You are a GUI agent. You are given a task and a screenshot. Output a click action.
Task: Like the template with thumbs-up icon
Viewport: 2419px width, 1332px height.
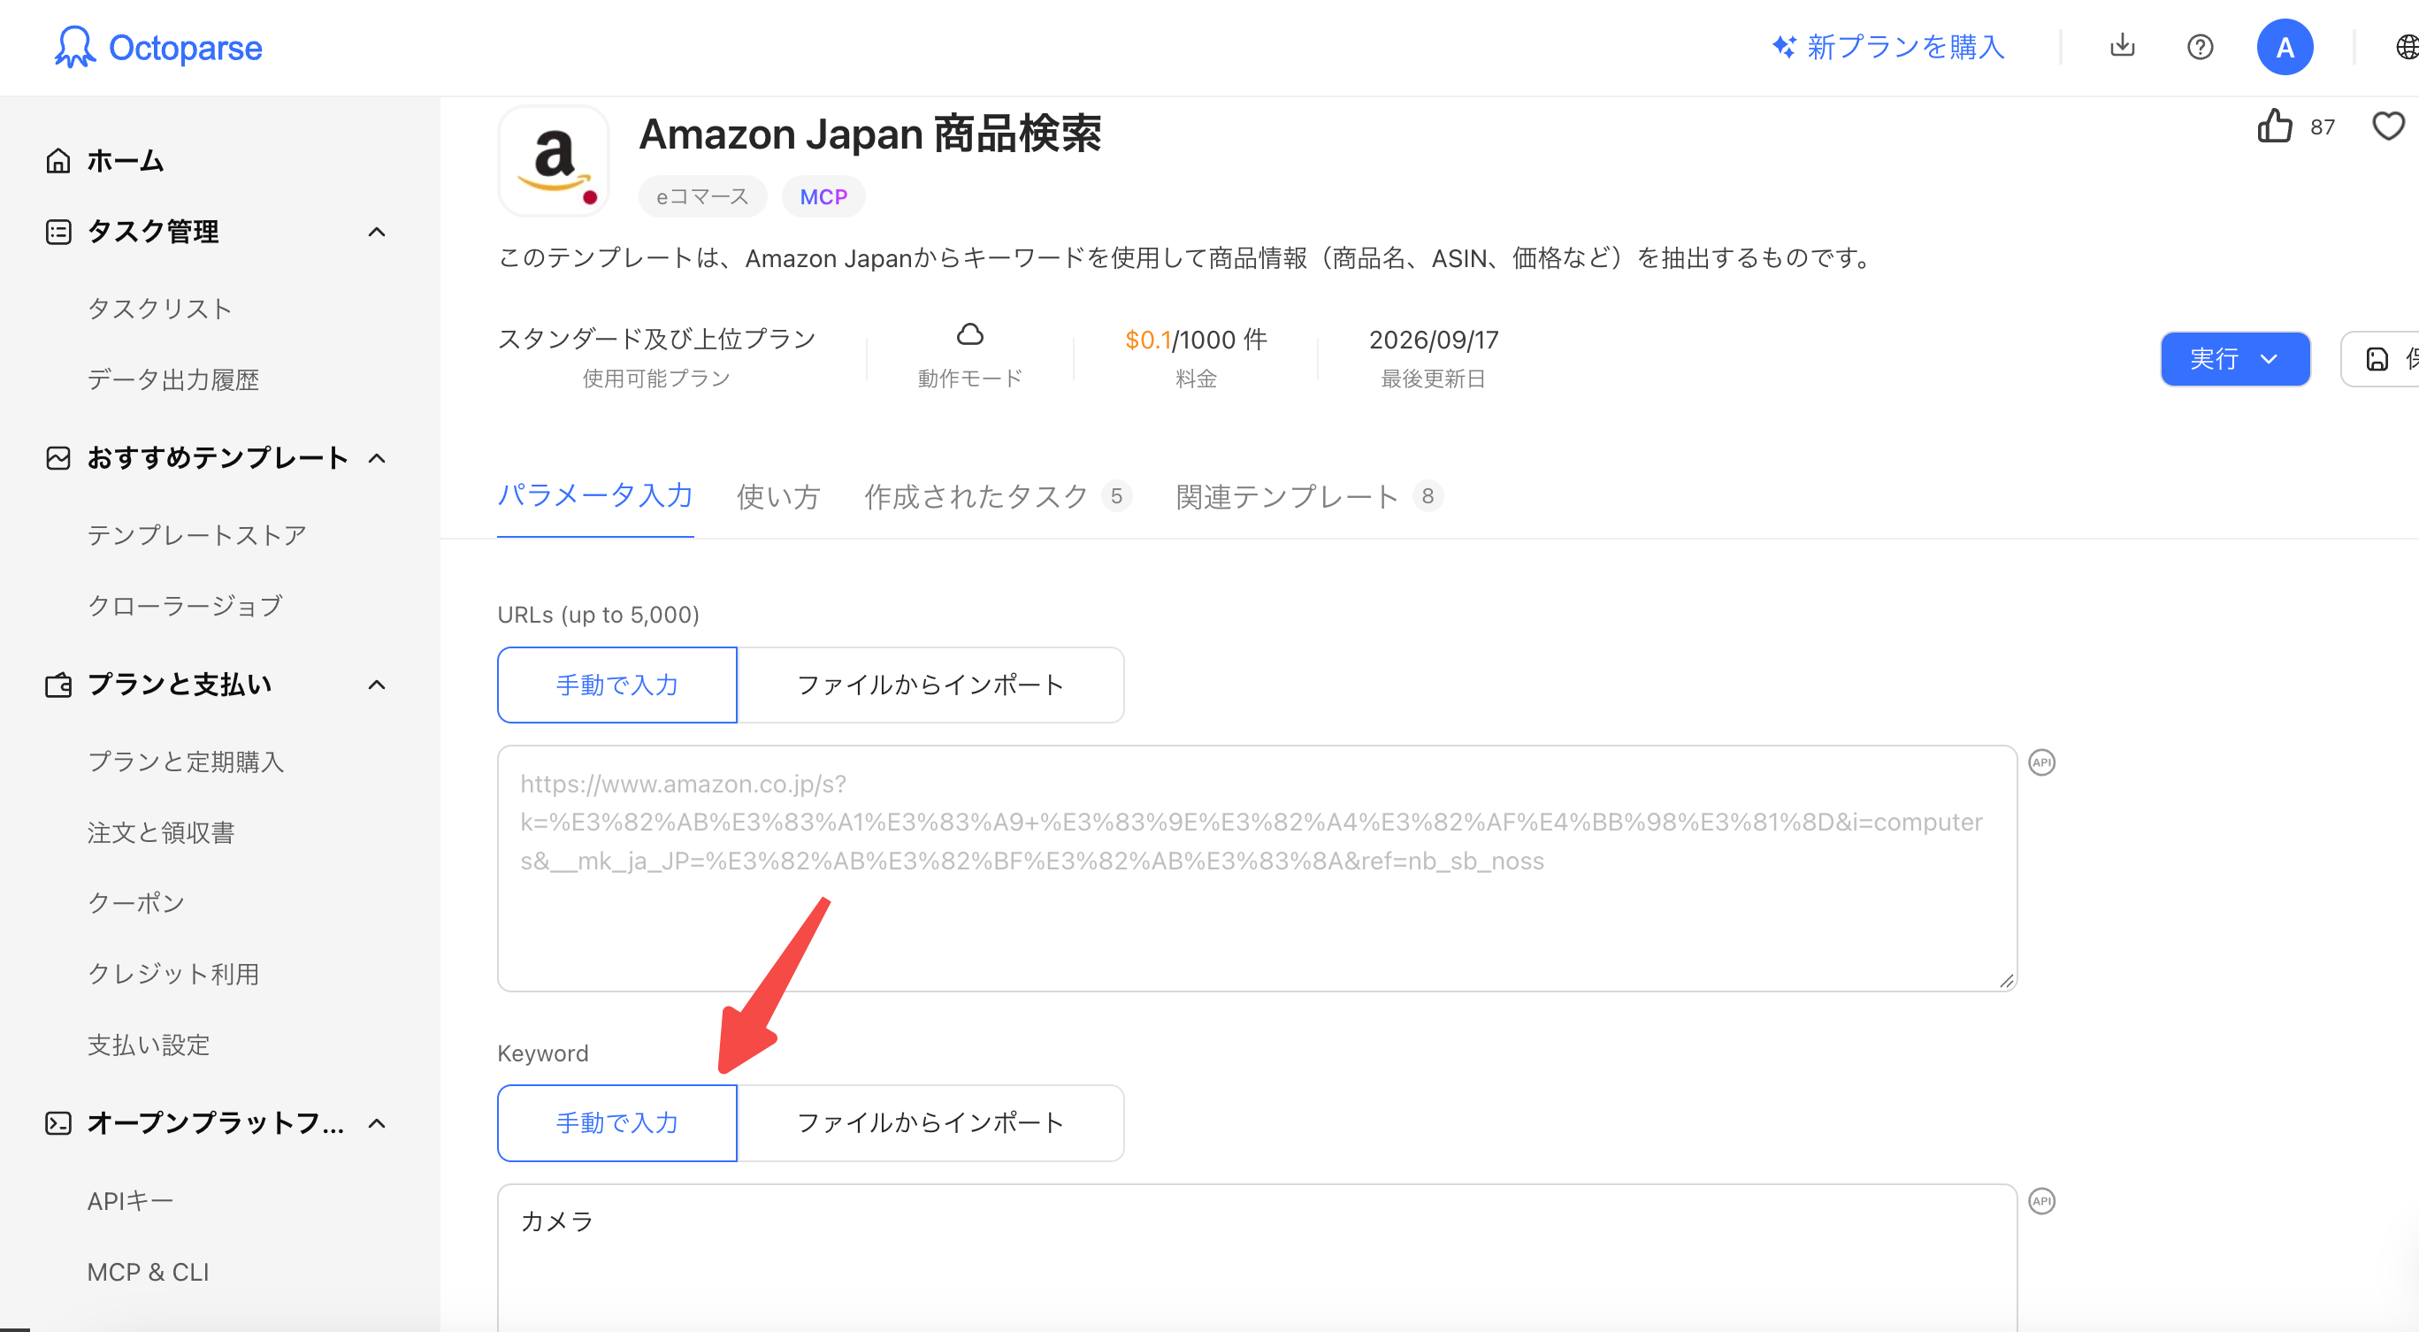[2274, 126]
